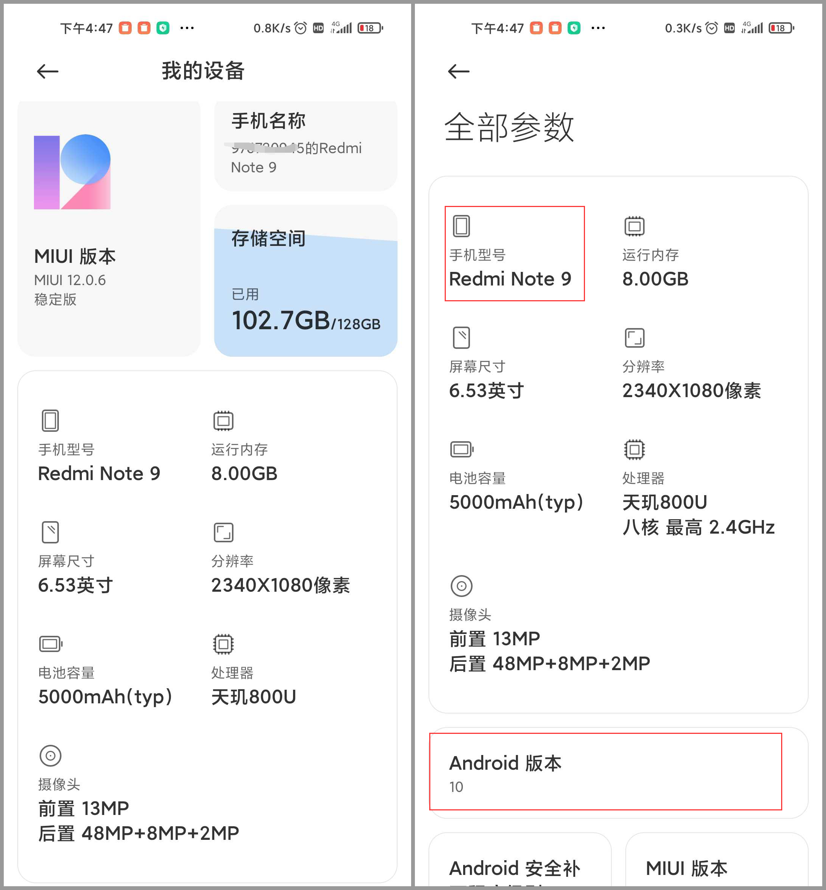Image resolution: width=826 pixels, height=890 pixels.
Task: Tap the battery capacity icon in left panel
Action: click(51, 644)
